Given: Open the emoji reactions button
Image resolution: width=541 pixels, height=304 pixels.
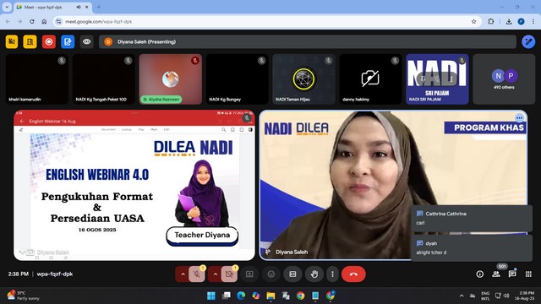Looking at the screenshot, I should pyautogui.click(x=271, y=274).
